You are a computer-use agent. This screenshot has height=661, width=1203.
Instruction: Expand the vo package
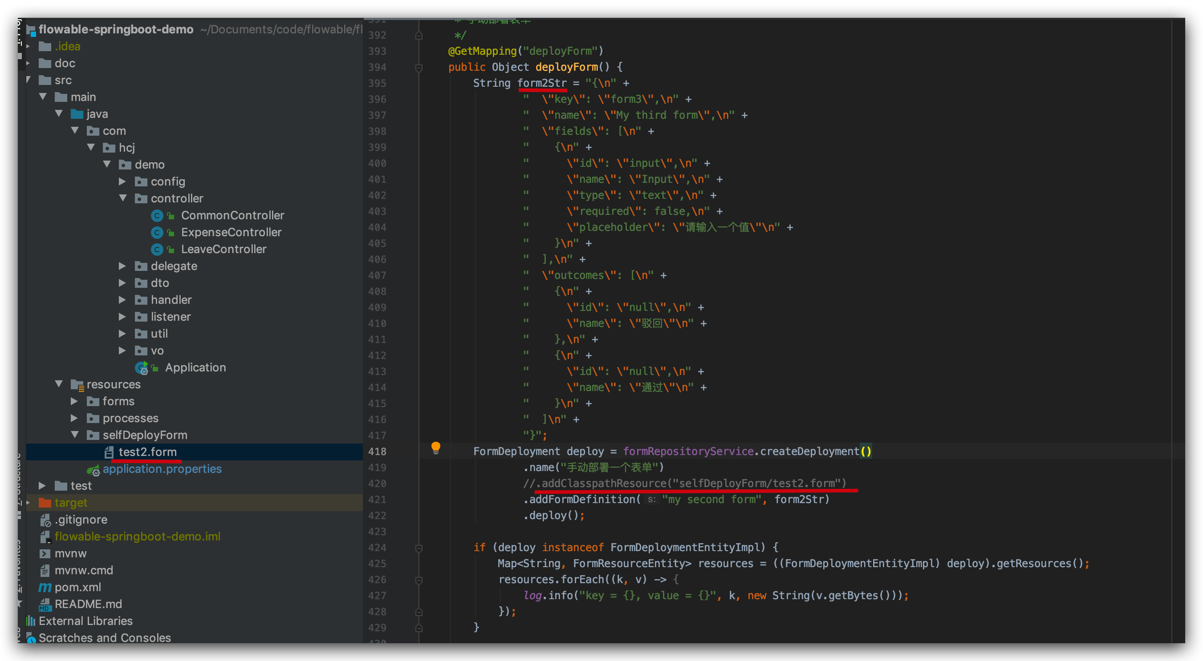click(122, 351)
